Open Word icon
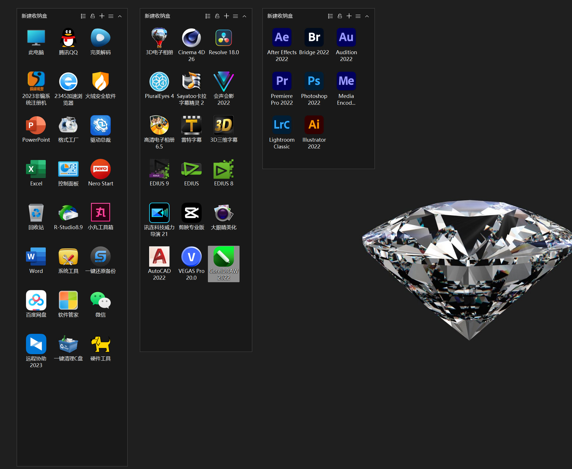This screenshot has width=572, height=469. [36, 257]
